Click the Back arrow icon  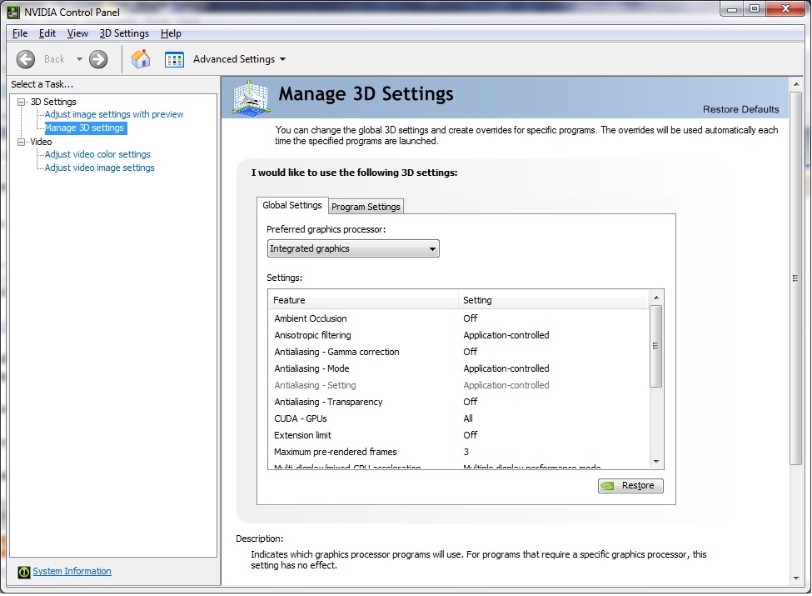click(x=25, y=59)
